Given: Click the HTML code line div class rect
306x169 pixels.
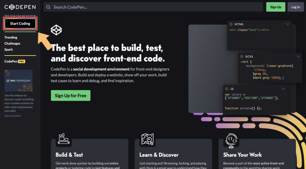Looking at the screenshot, I should (249, 30).
